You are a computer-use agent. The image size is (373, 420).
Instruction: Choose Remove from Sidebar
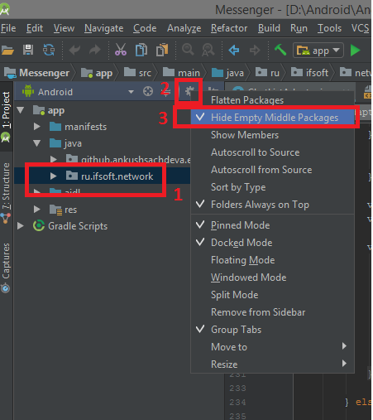click(x=272, y=312)
